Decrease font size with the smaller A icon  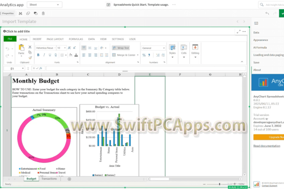coord(74,48)
